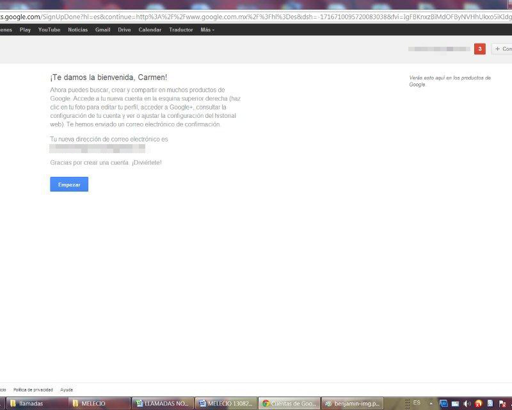Viewport: 512px width, 410px height.
Task: Click the blue monitors tray icon
Action: pyautogui.click(x=444, y=404)
